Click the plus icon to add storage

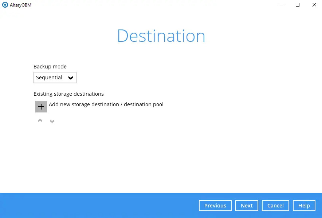(41, 107)
